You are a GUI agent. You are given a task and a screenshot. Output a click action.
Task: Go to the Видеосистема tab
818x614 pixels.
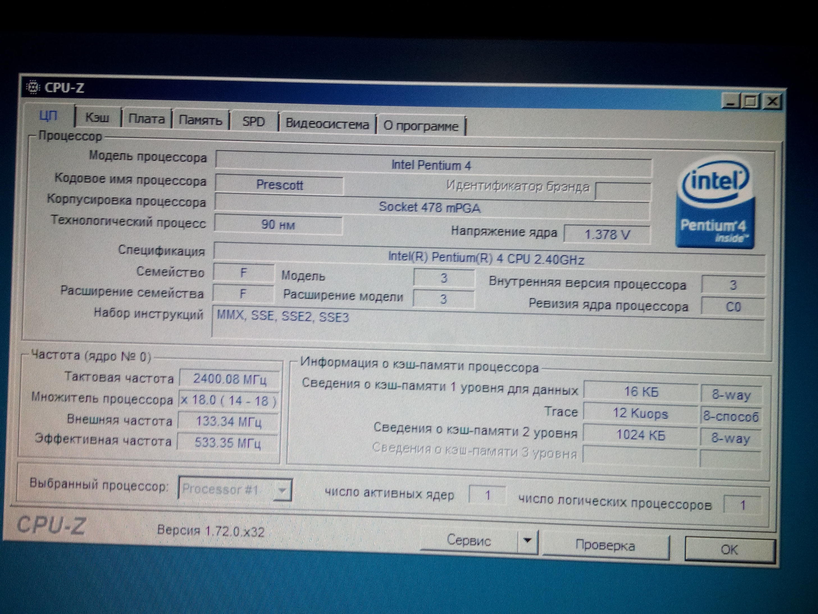coord(327,124)
